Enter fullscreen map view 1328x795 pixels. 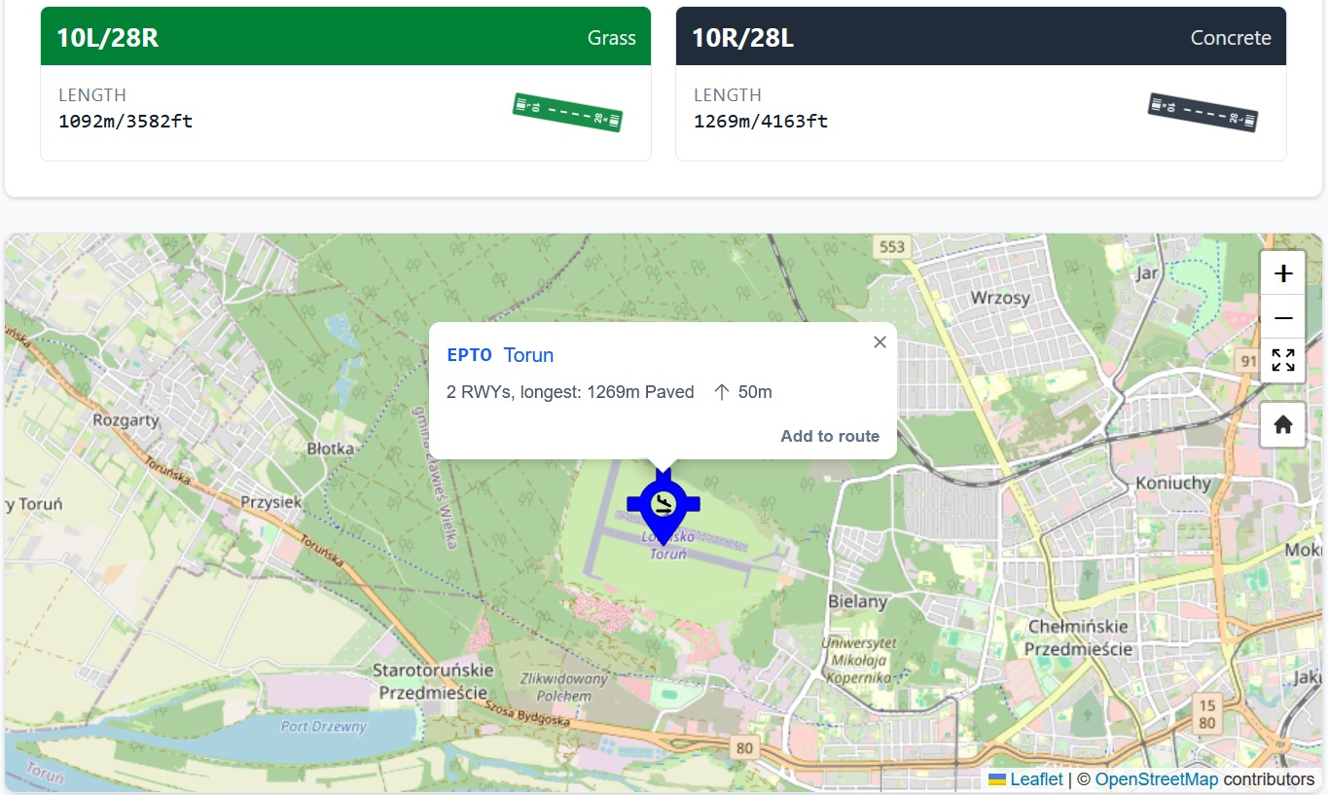pos(1282,360)
